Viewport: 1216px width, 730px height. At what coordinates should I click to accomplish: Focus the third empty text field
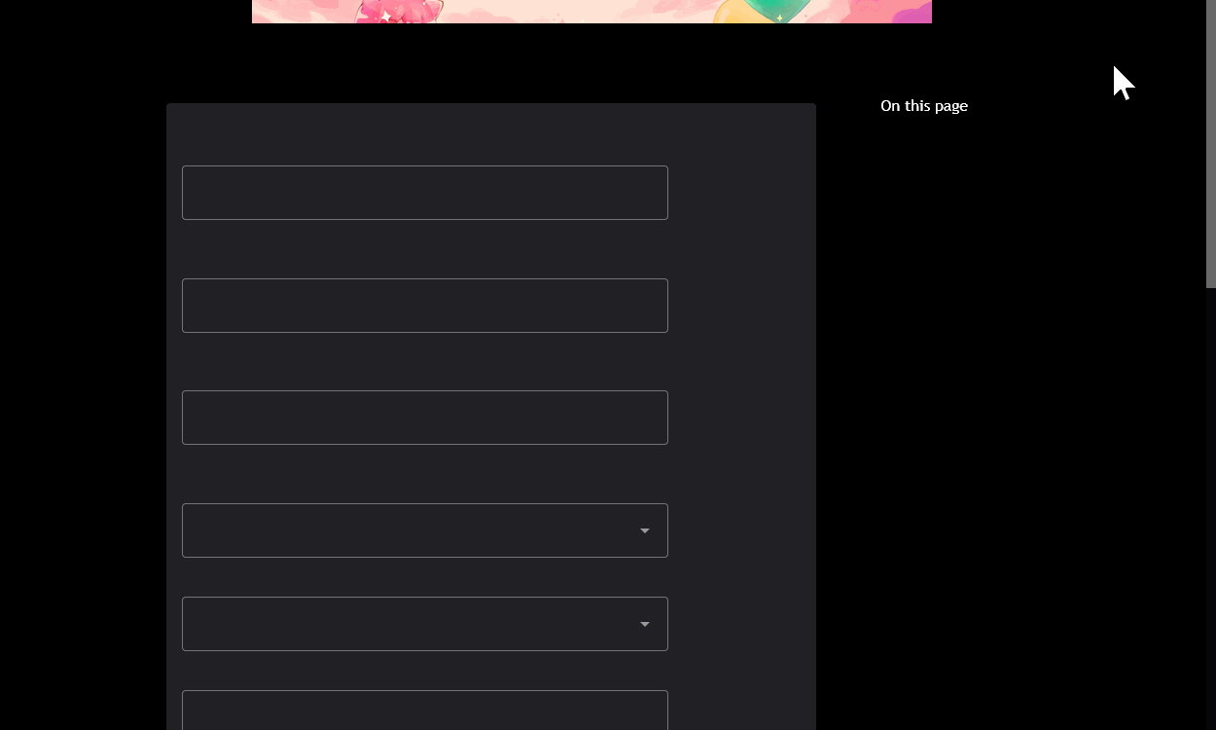[424, 418]
